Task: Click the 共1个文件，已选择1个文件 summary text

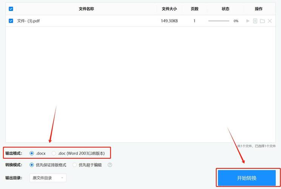Action: [256, 146]
